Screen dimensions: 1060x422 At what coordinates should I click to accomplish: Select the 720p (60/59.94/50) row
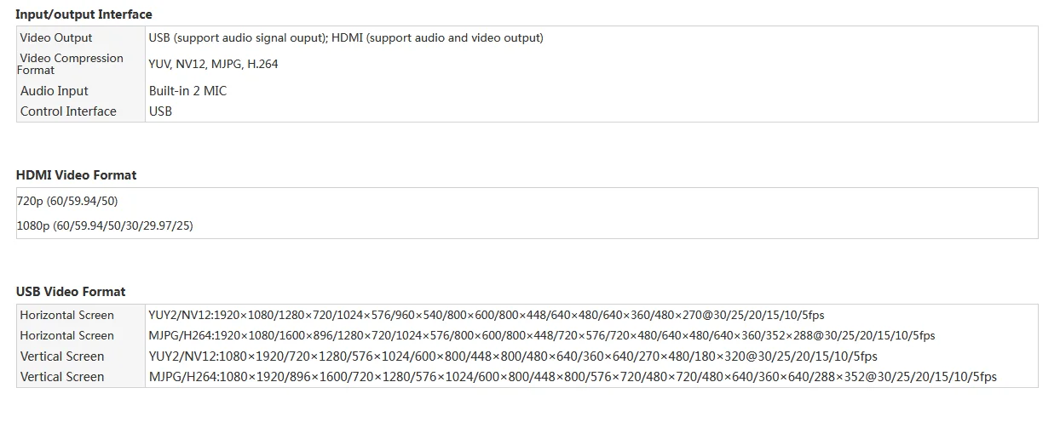point(67,201)
